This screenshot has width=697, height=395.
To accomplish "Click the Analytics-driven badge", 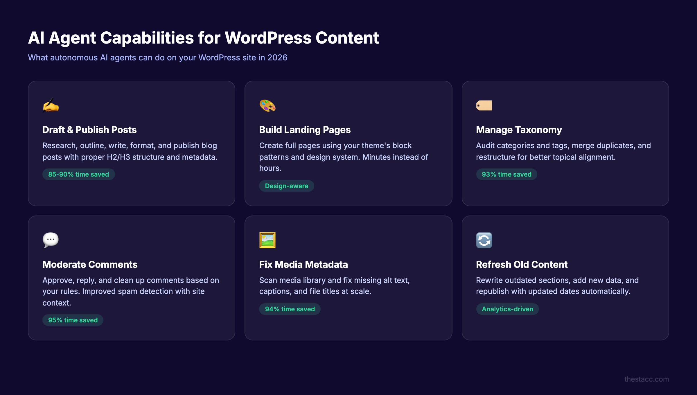I will click(x=507, y=309).
